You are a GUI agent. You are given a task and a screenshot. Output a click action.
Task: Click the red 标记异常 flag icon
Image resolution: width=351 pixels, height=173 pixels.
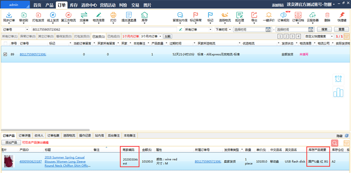[x=196, y=15]
